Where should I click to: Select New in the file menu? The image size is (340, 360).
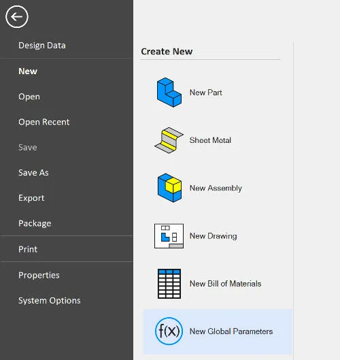(x=28, y=71)
